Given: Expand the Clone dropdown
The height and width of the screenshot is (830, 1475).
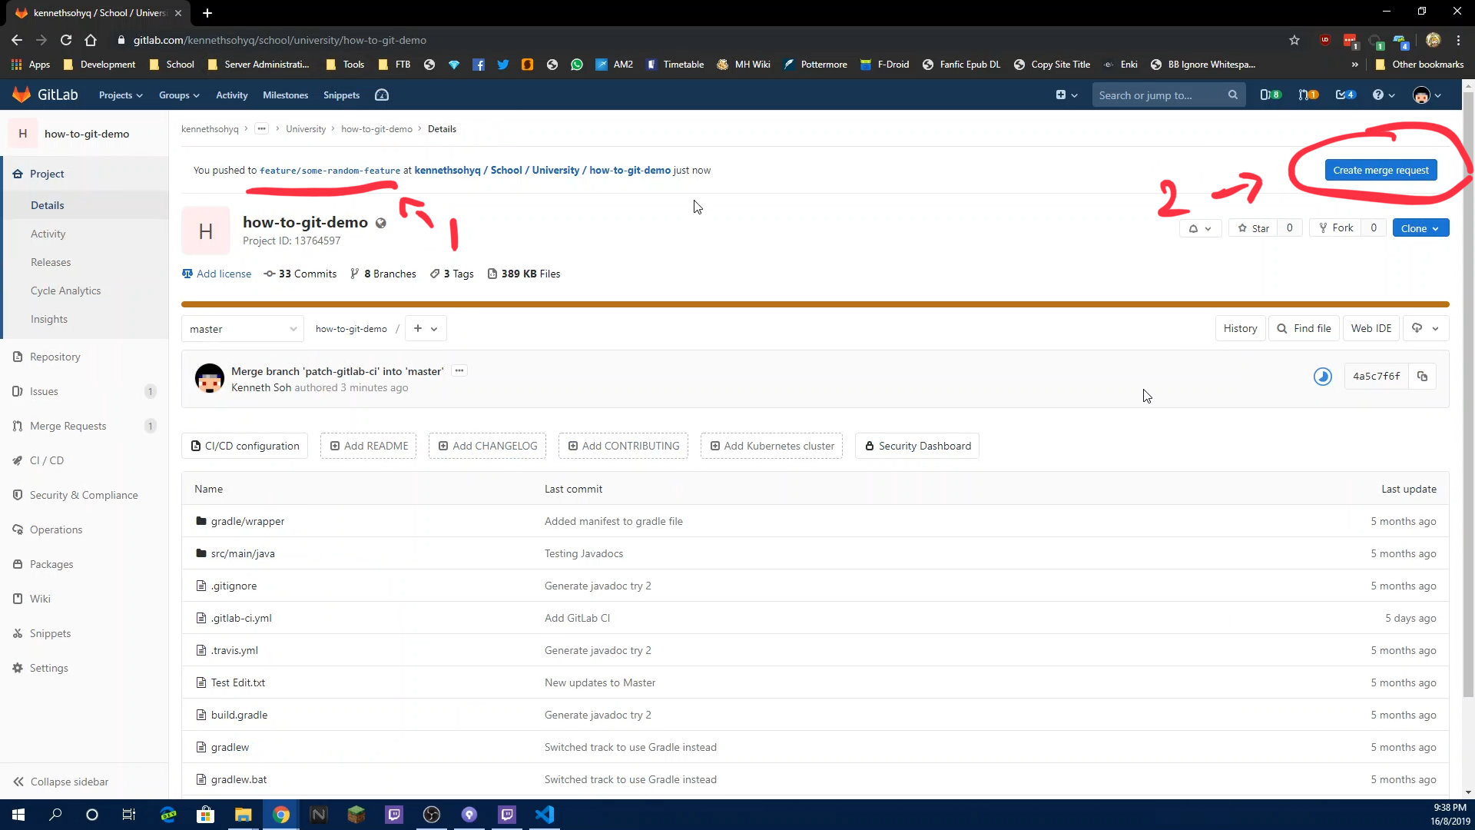Looking at the screenshot, I should 1420,227.
